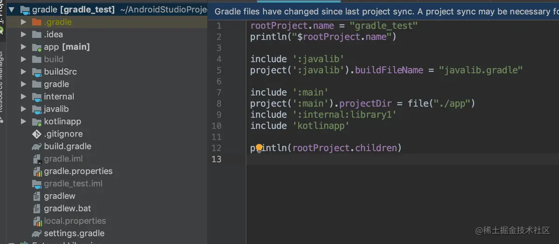Select the .idea folder
This screenshot has height=244, width=559.
(x=54, y=34)
